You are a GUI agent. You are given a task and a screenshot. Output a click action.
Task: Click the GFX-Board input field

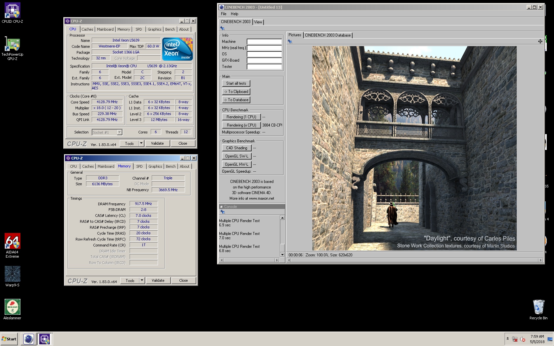264,60
